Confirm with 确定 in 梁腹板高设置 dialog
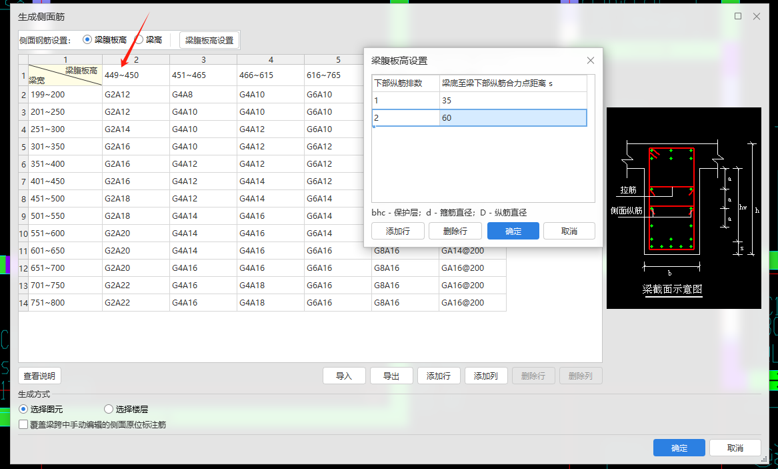Screen dimensions: 778x469 (x=513, y=231)
